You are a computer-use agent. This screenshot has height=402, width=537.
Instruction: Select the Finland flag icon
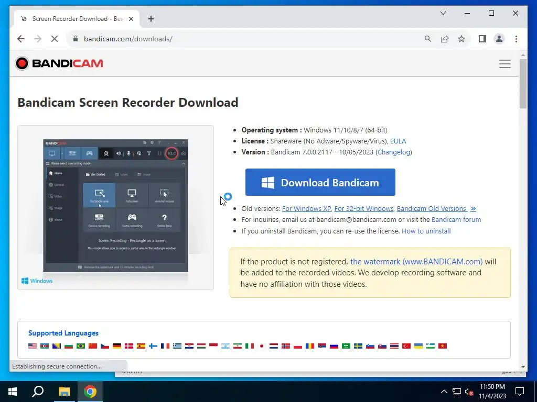[x=153, y=346]
